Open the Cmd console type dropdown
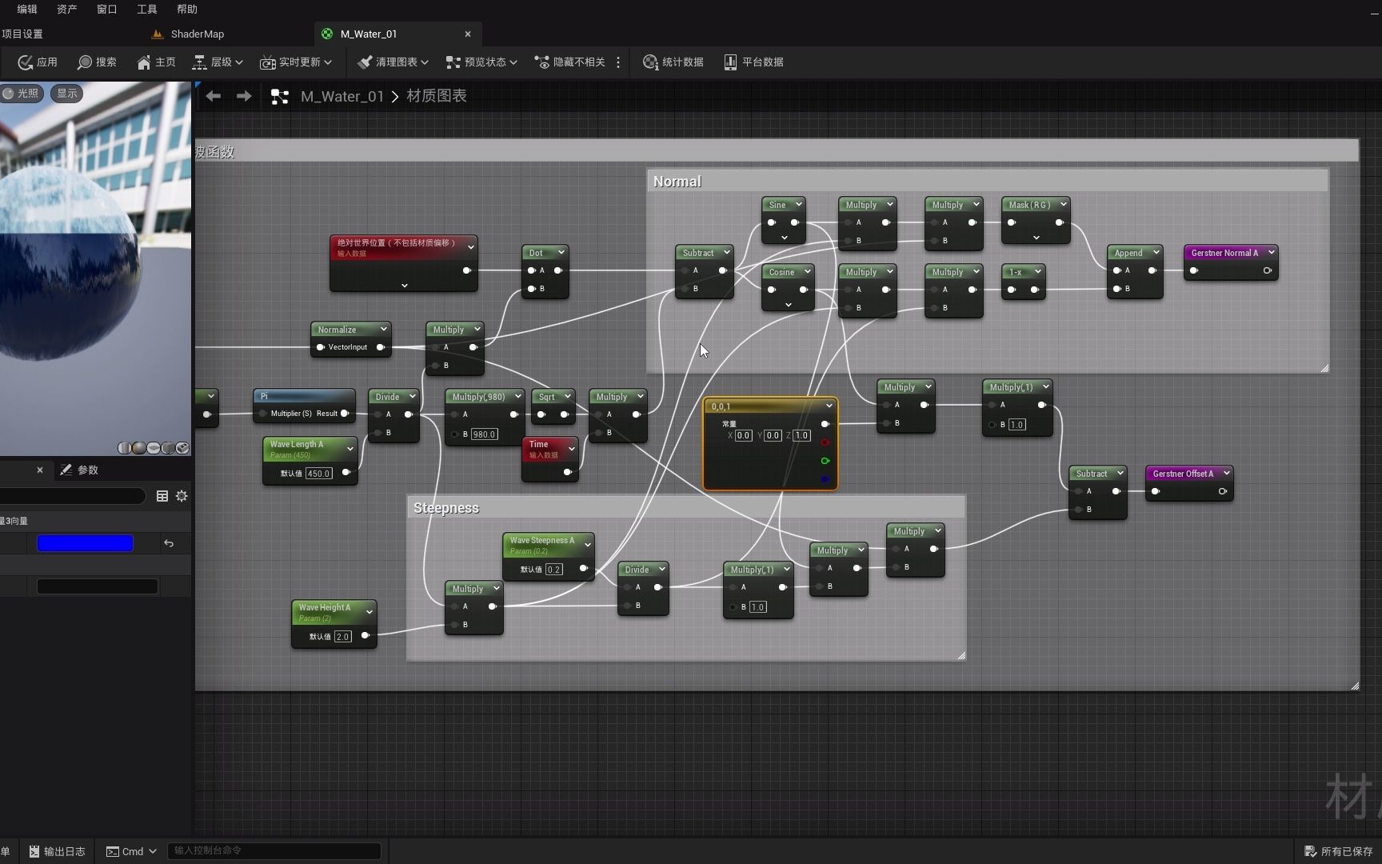Viewport: 1382px width, 864px height. [131, 851]
